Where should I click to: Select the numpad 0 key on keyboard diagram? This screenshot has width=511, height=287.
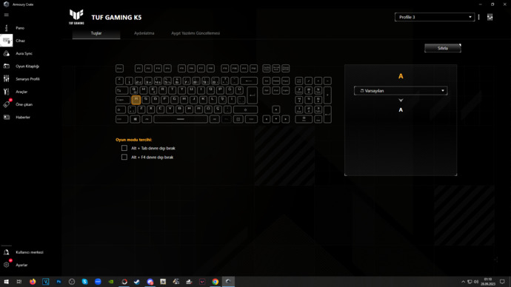pyautogui.click(x=304, y=119)
